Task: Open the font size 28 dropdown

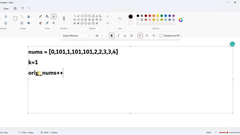Action: [99, 36]
